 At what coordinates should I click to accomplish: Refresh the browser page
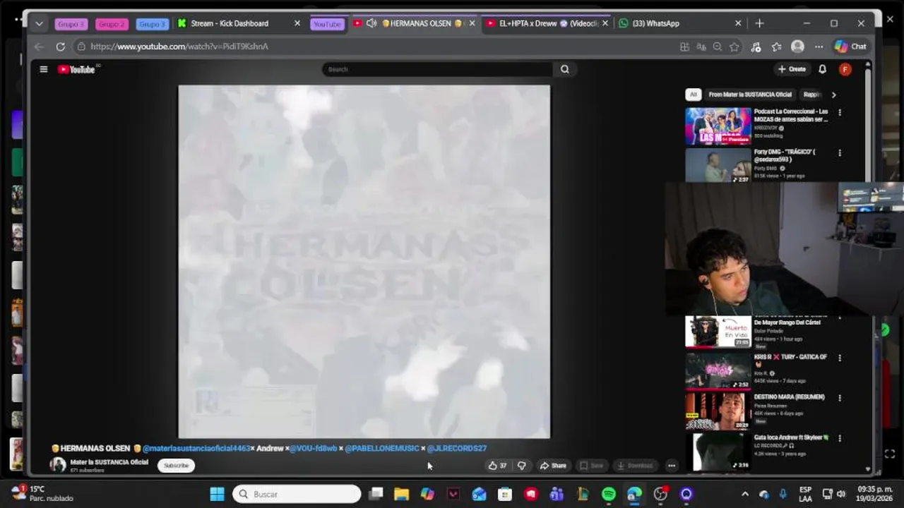60,47
